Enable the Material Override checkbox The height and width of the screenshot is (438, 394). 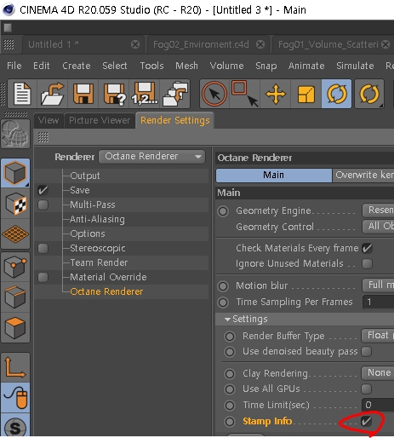click(x=43, y=277)
